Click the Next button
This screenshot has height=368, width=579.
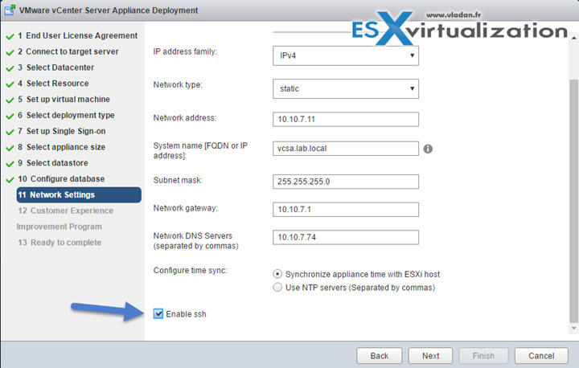click(430, 356)
